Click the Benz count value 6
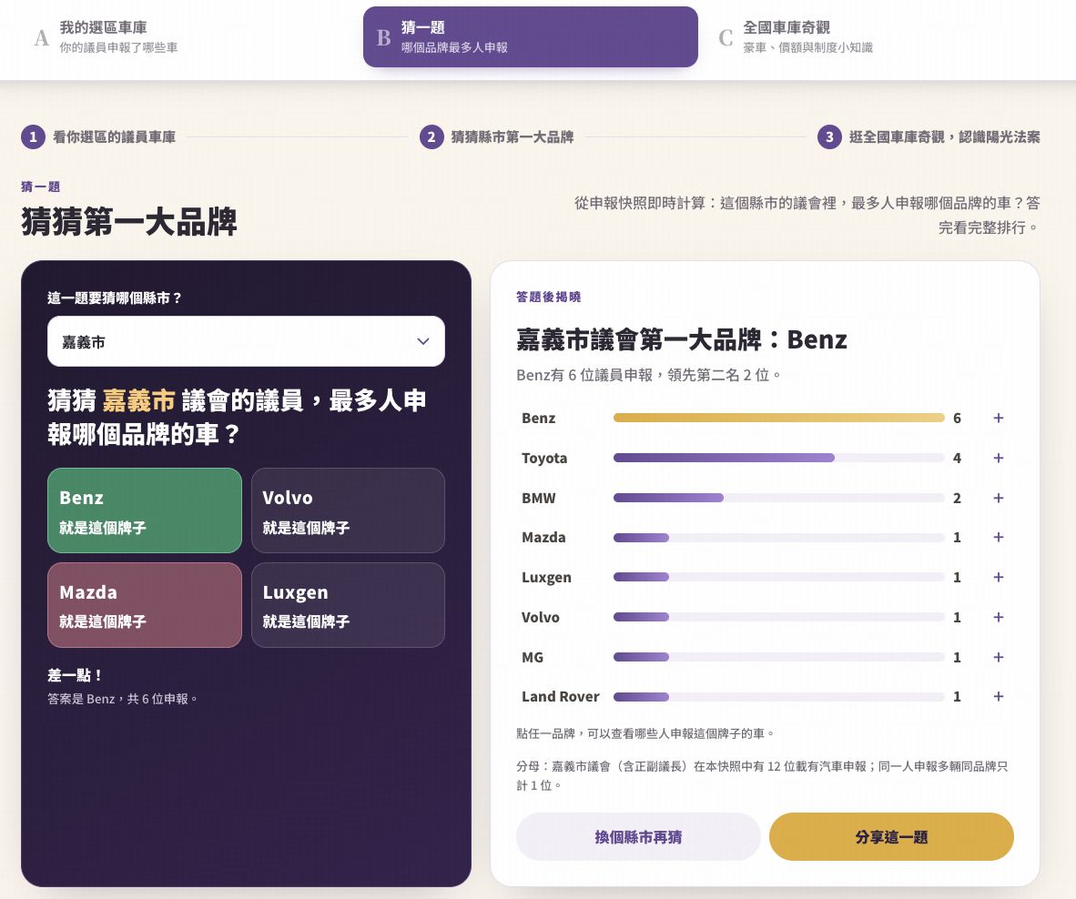Image resolution: width=1076 pixels, height=899 pixels. pyautogui.click(x=957, y=419)
